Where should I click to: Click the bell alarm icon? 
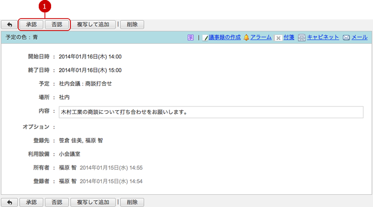[246, 38]
